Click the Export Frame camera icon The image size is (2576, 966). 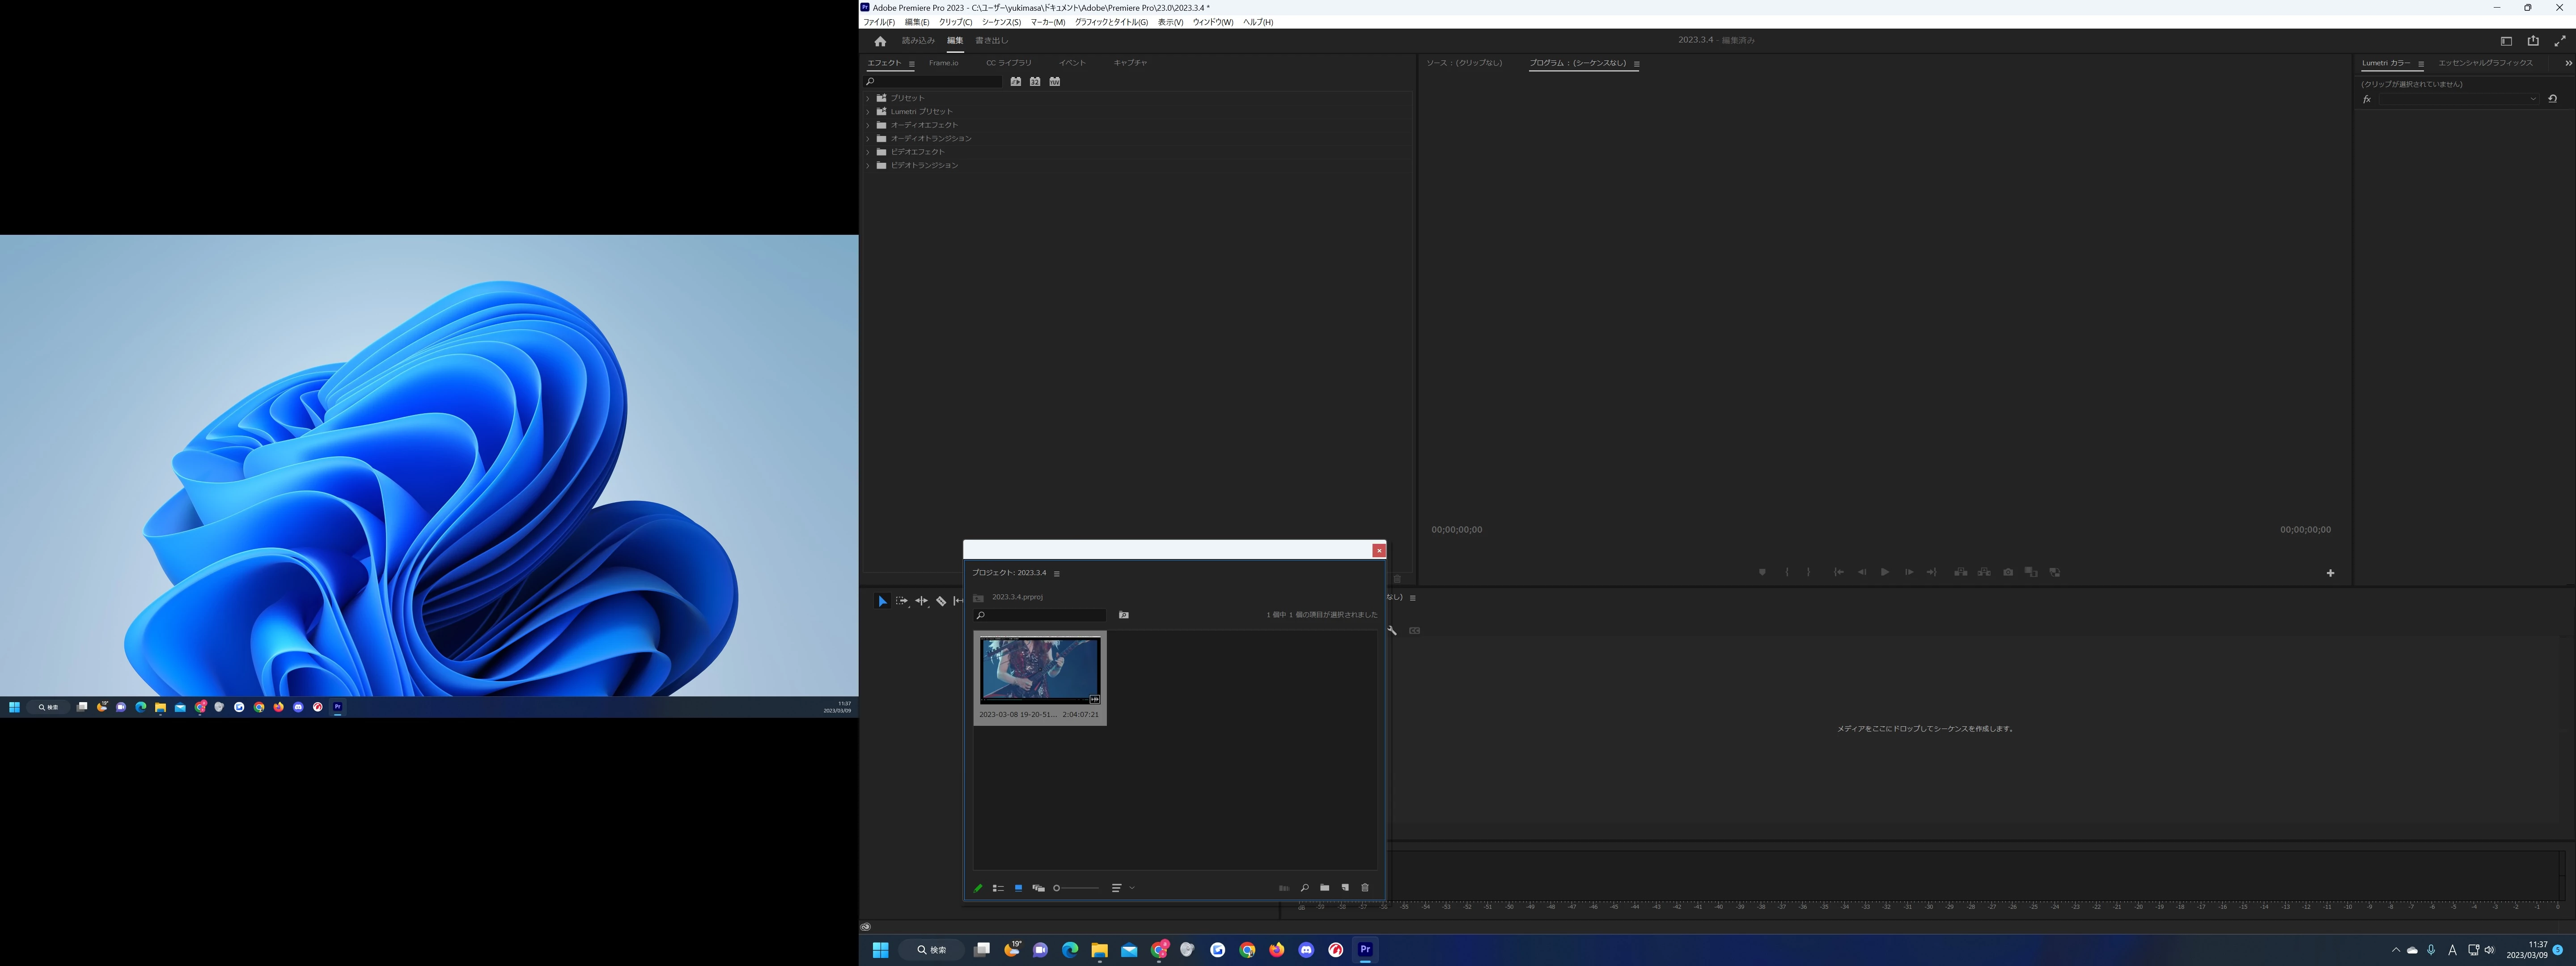2008,572
